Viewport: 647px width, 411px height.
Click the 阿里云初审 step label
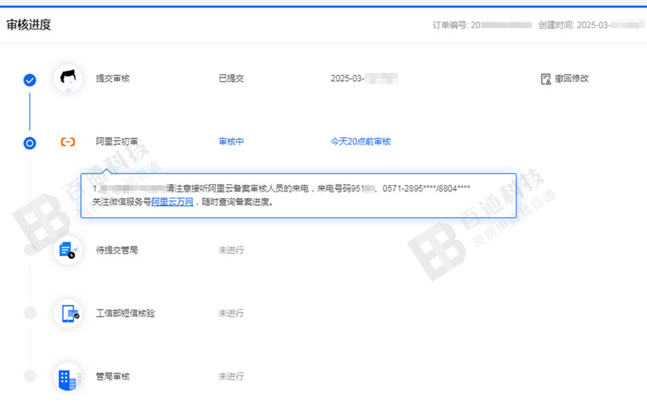(117, 142)
